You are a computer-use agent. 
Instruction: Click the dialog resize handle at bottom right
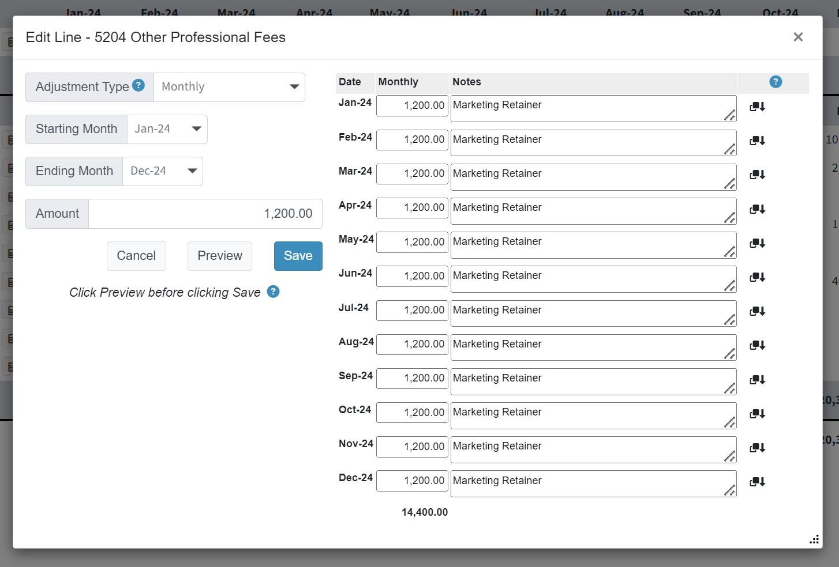pyautogui.click(x=814, y=539)
